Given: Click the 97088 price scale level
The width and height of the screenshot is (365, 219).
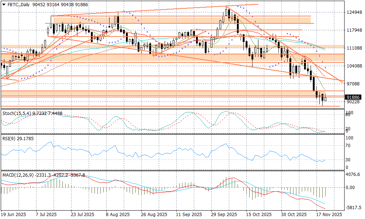Looking at the screenshot, I should click(x=354, y=84).
